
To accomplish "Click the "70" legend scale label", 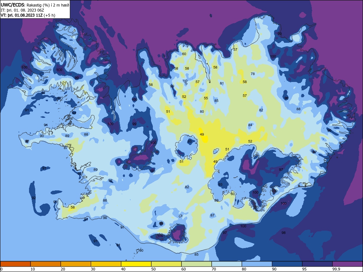I will [x=214, y=269].
